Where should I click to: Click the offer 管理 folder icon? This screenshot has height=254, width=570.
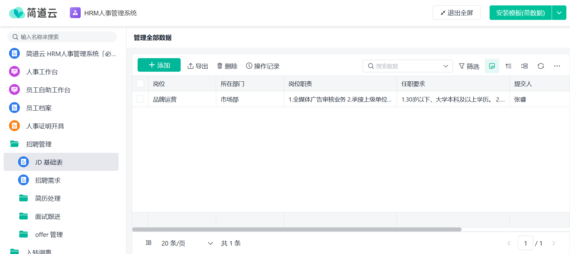[x=23, y=234]
